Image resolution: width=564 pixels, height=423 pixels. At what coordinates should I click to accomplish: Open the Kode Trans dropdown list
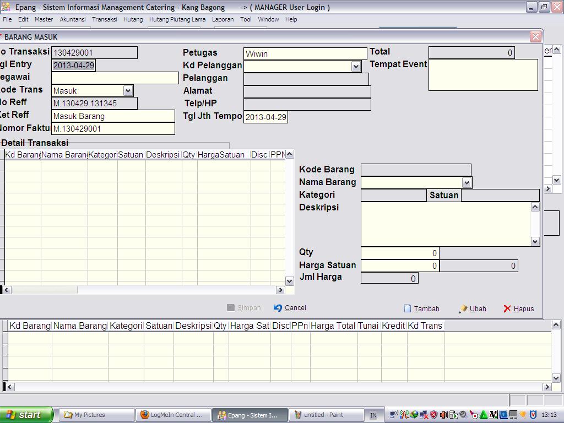coord(128,90)
